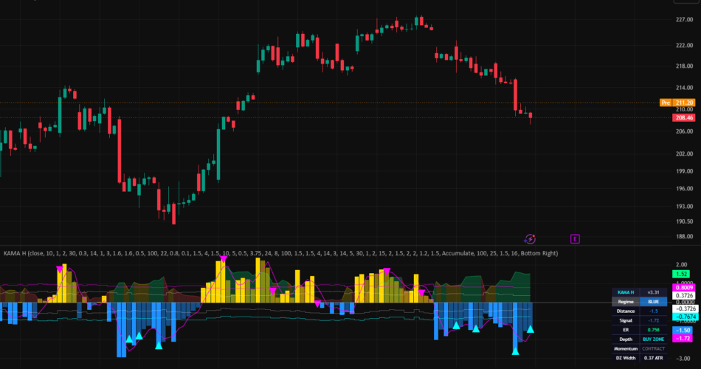Select the CONTRACT momentum value
701x369 pixels.
click(x=653, y=348)
